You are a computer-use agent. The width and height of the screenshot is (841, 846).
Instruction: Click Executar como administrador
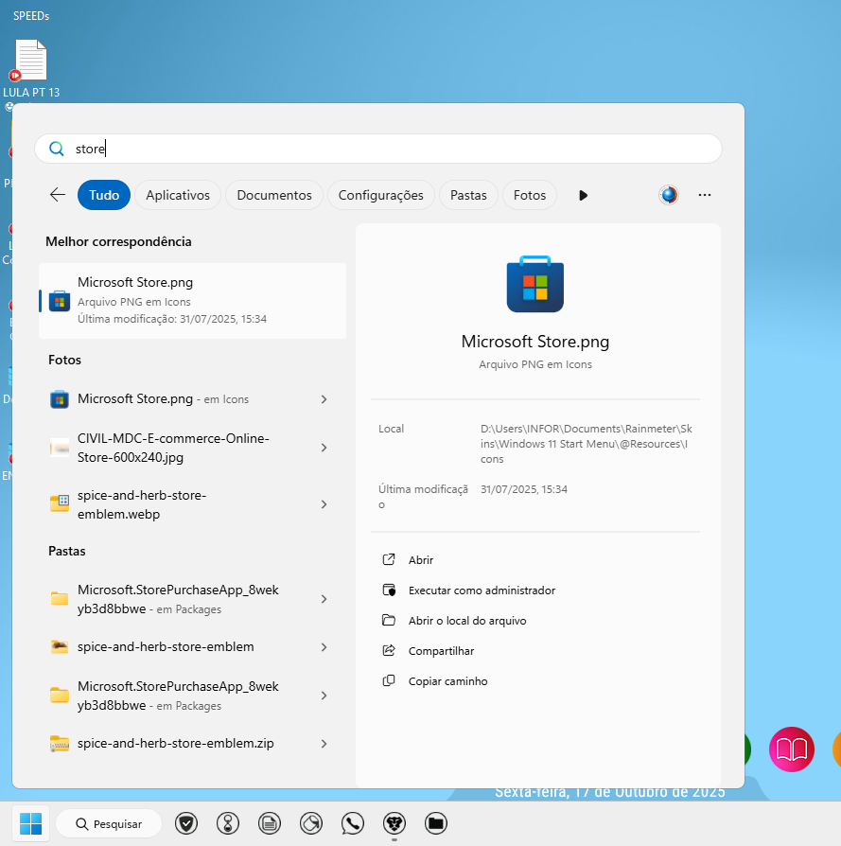click(x=482, y=590)
